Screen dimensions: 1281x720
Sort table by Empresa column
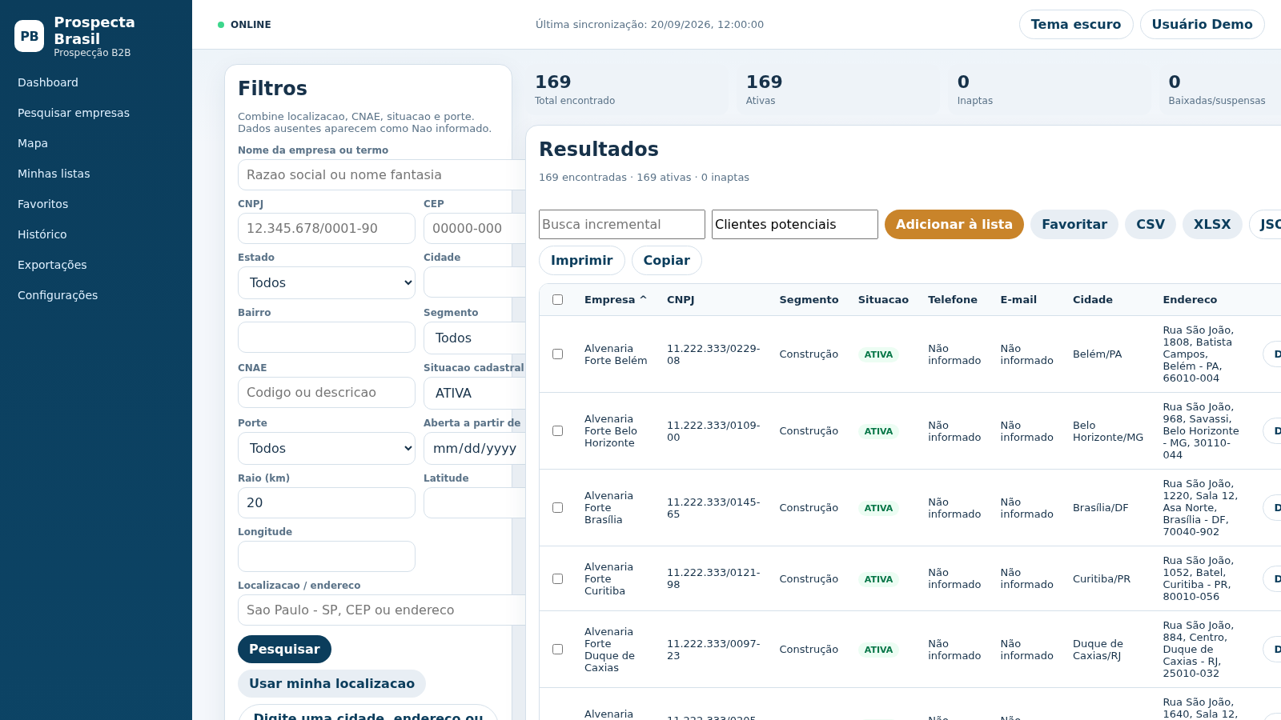point(615,300)
